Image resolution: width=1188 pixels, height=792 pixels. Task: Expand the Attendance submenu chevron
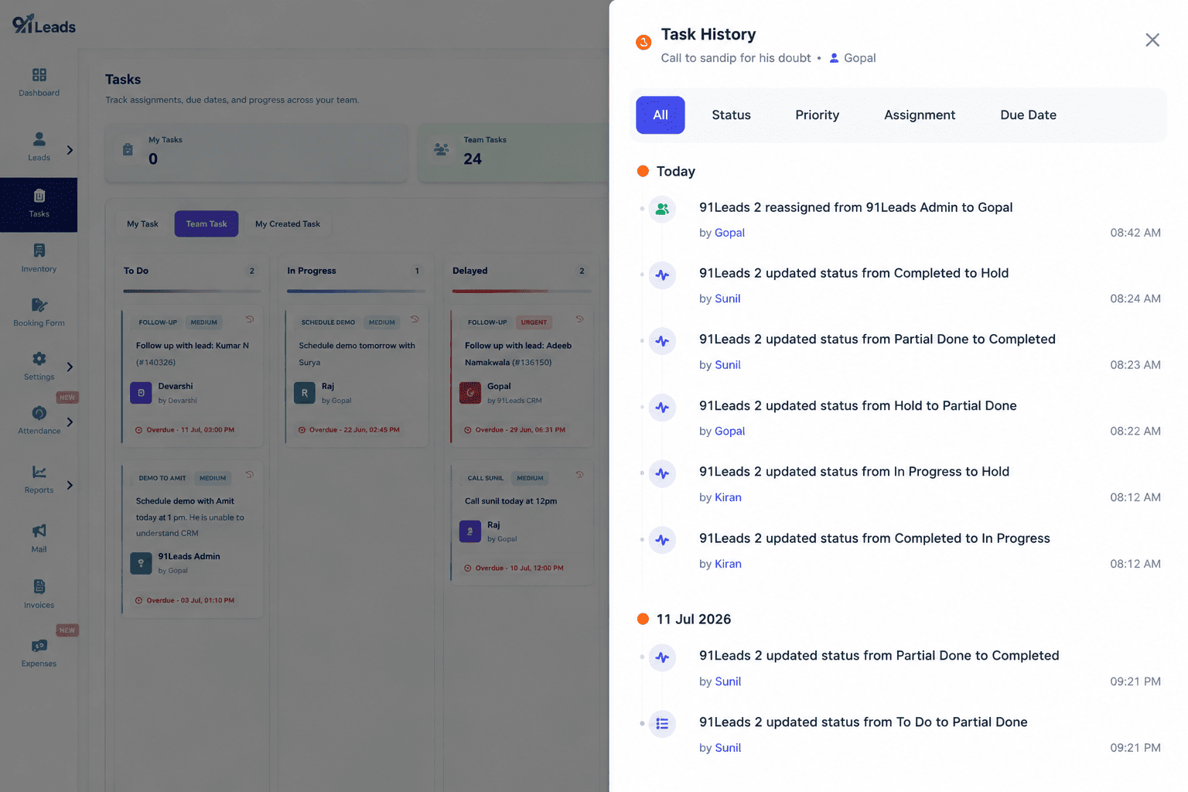click(x=70, y=422)
